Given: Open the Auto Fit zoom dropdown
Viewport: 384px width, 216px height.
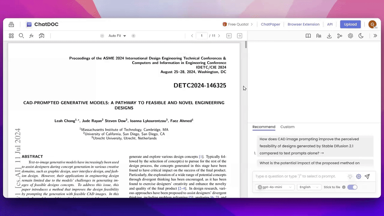Looking at the screenshot, I should [117, 36].
